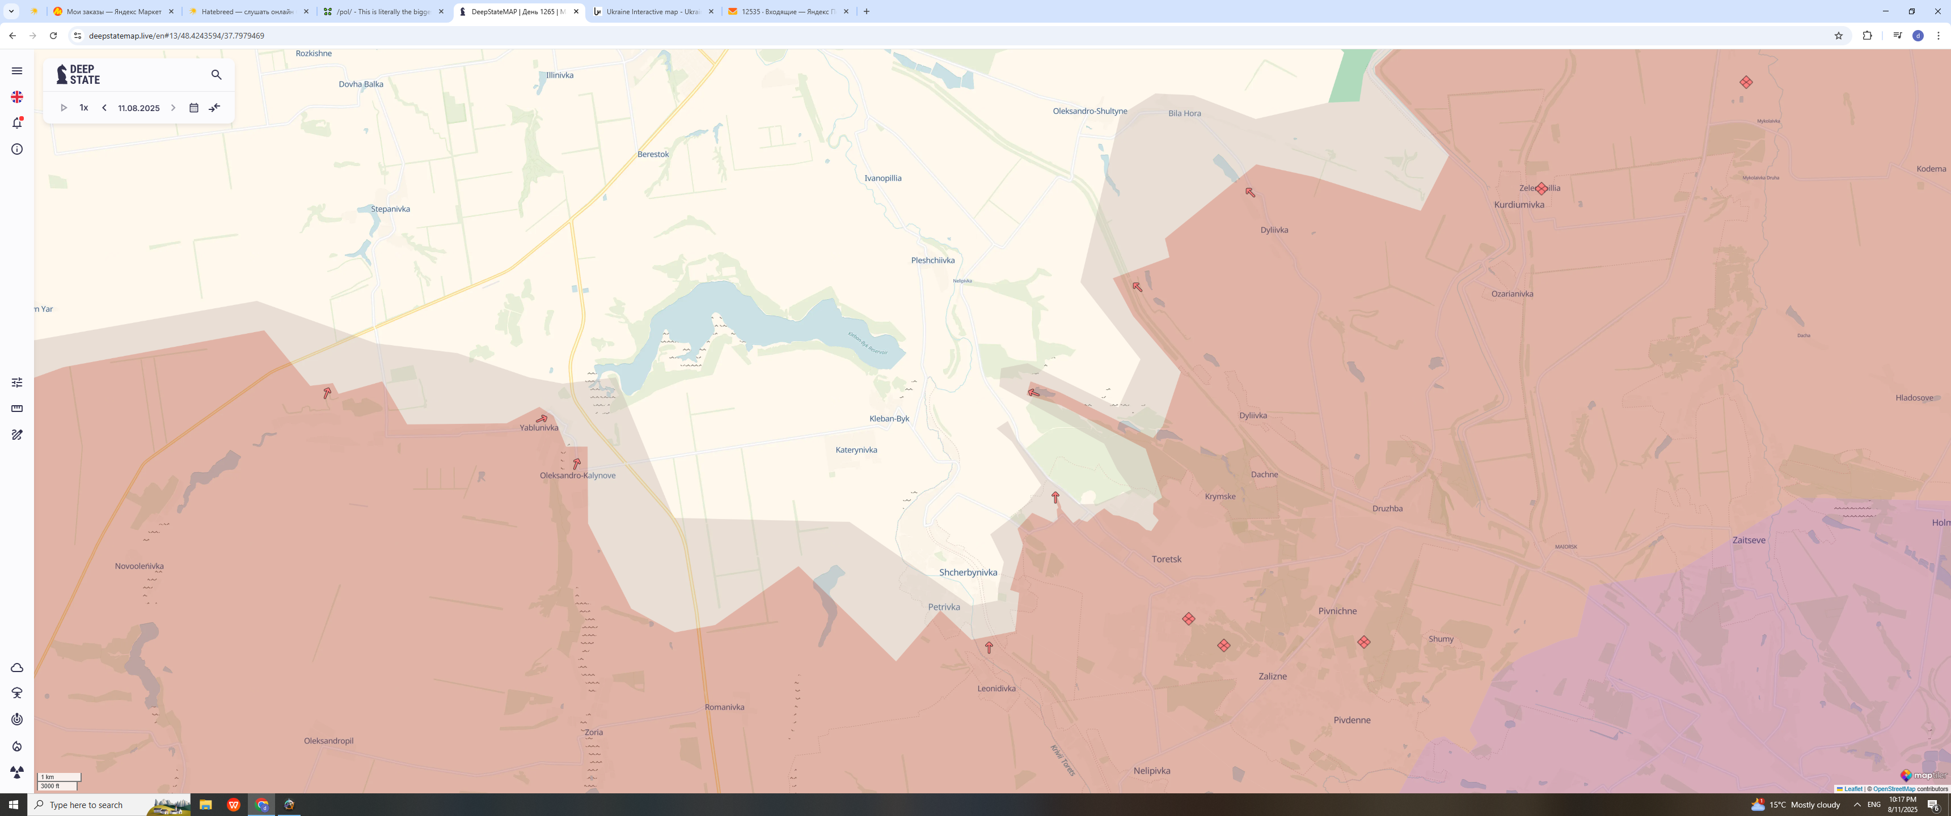This screenshot has width=1951, height=816.
Task: Open the hamburger menu in DeepState sidebar
Action: (16, 70)
